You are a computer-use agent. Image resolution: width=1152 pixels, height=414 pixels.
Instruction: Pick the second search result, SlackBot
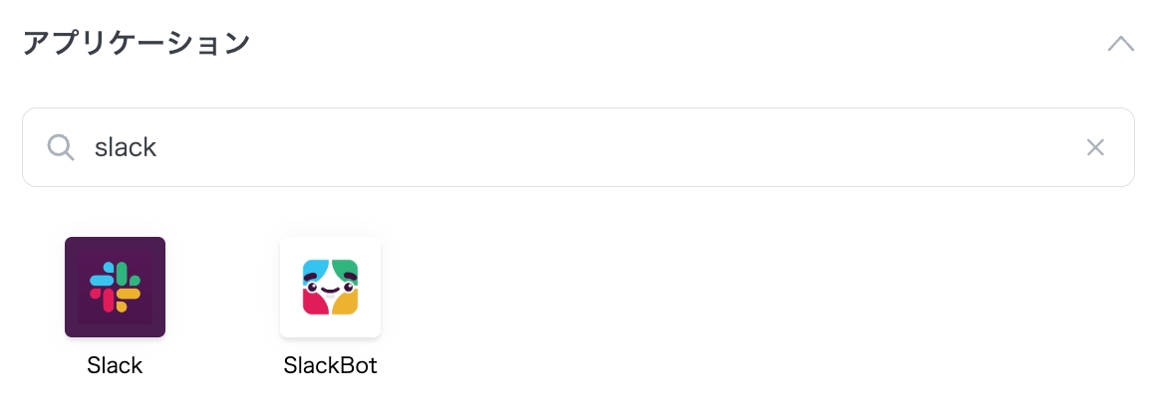pos(330,287)
